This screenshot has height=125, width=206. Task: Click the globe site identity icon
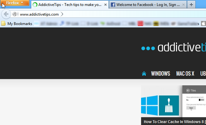15,14
